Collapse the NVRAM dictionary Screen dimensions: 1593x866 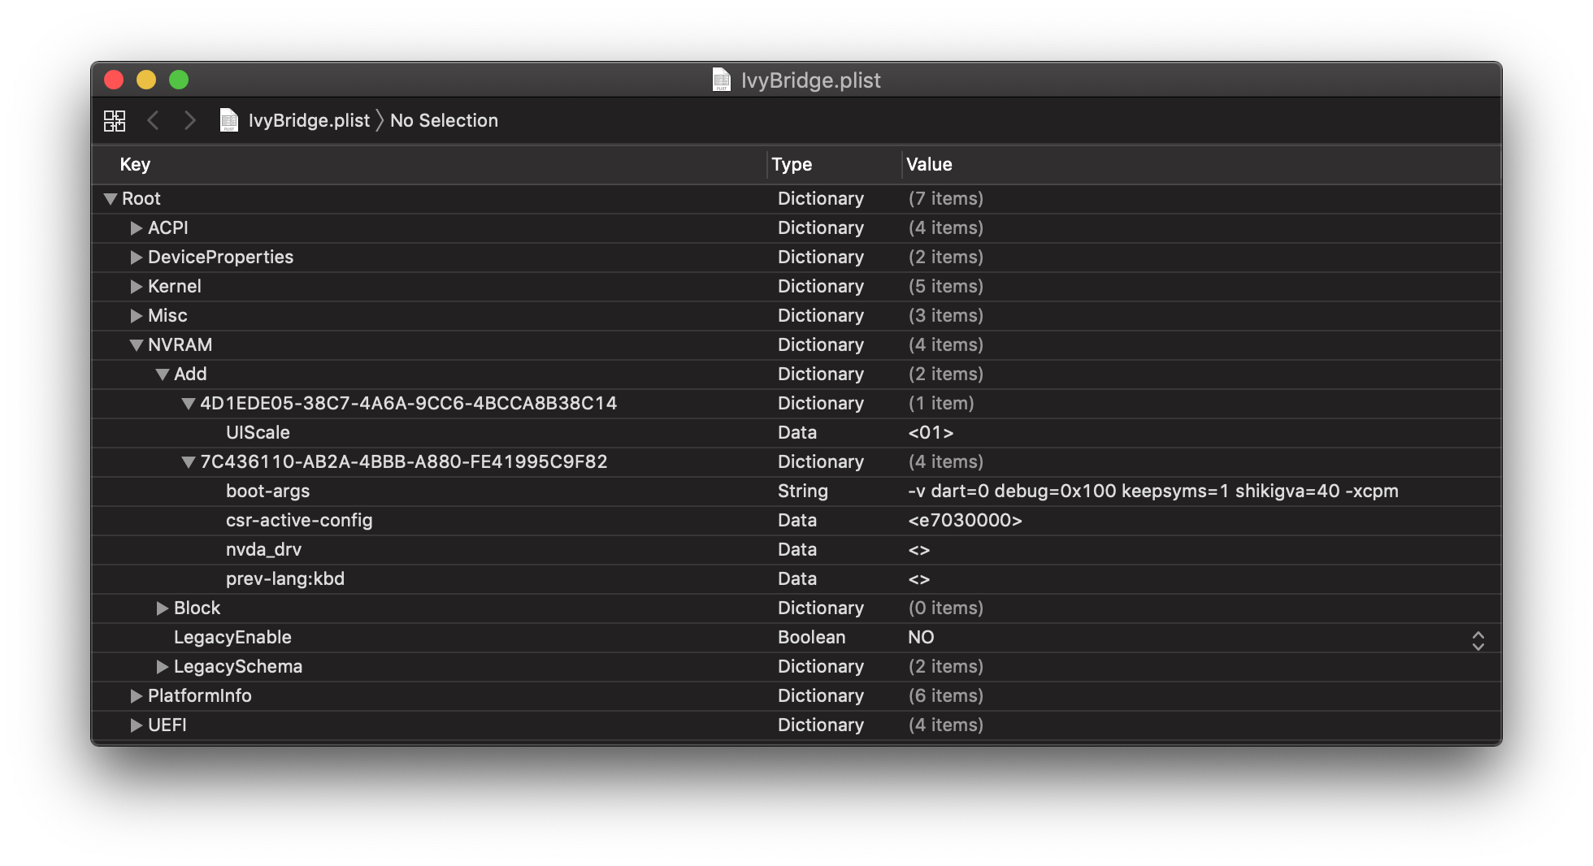click(137, 345)
